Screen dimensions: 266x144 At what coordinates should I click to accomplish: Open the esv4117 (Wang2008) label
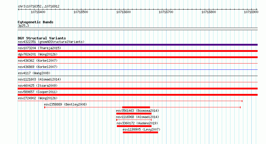click(x=34, y=73)
